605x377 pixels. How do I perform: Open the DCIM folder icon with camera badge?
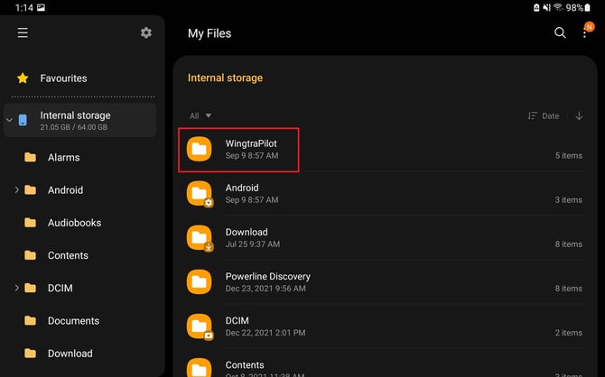point(199,326)
